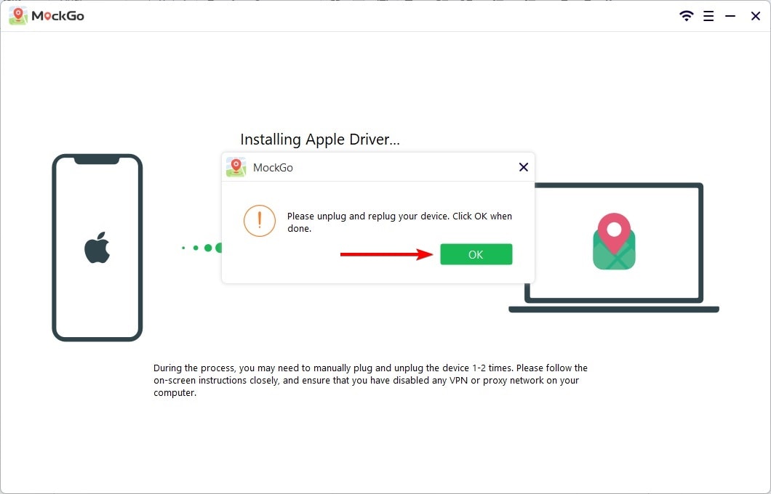The image size is (771, 494).
Task: Click the Wi-Fi connection icon
Action: pos(686,16)
